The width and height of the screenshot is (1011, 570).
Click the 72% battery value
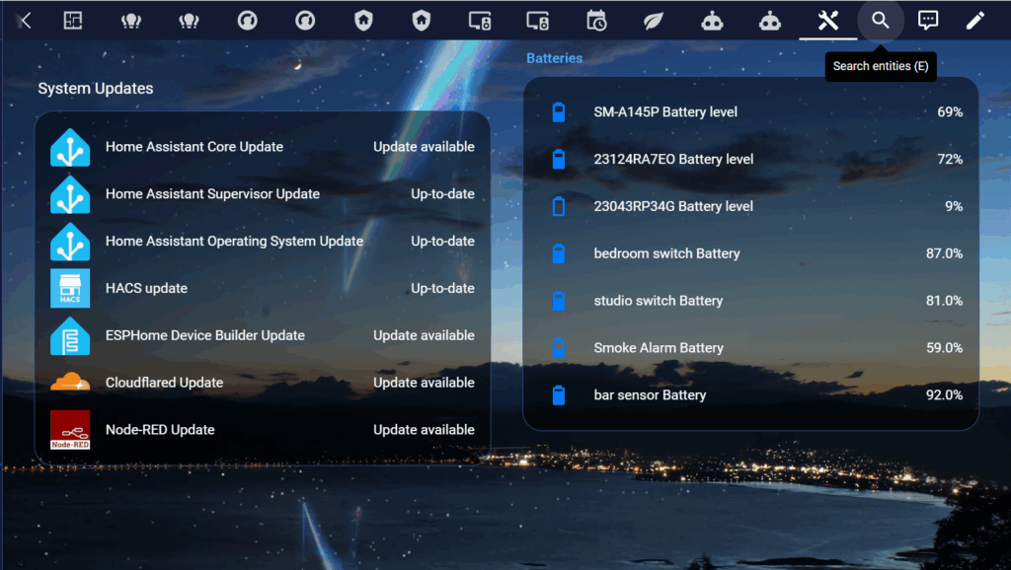pos(950,159)
